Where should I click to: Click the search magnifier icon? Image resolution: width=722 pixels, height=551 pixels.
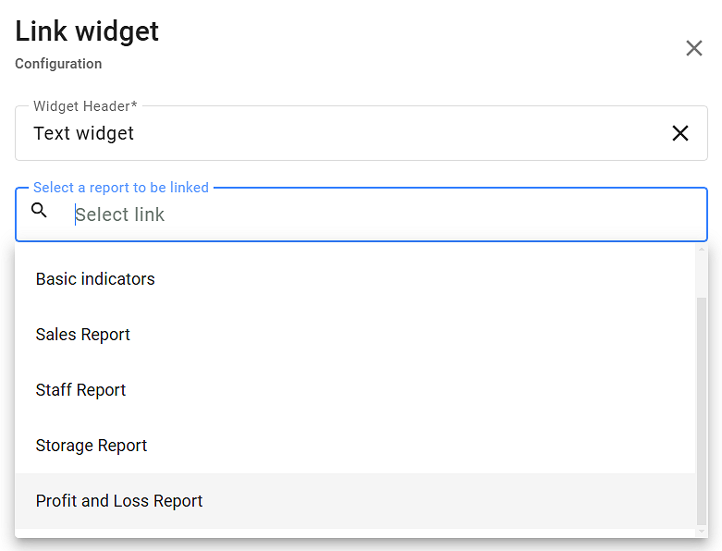pyautogui.click(x=39, y=211)
